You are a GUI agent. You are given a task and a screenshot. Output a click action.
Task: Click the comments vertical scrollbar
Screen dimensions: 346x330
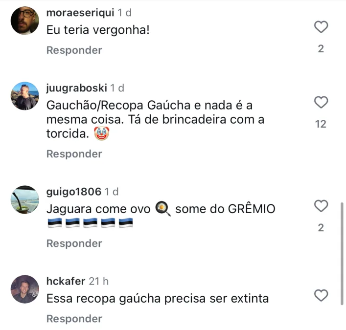pyautogui.click(x=342, y=254)
